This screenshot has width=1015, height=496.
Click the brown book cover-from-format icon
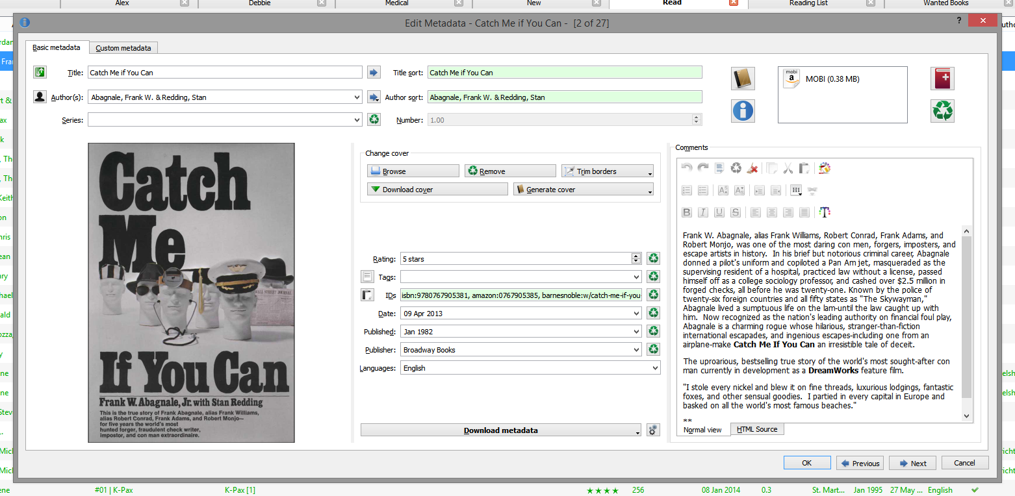click(743, 79)
